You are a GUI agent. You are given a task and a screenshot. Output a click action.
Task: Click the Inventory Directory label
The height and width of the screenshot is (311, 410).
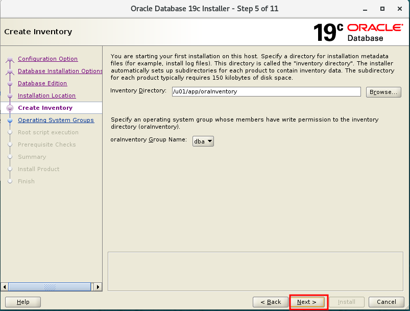click(x=138, y=91)
